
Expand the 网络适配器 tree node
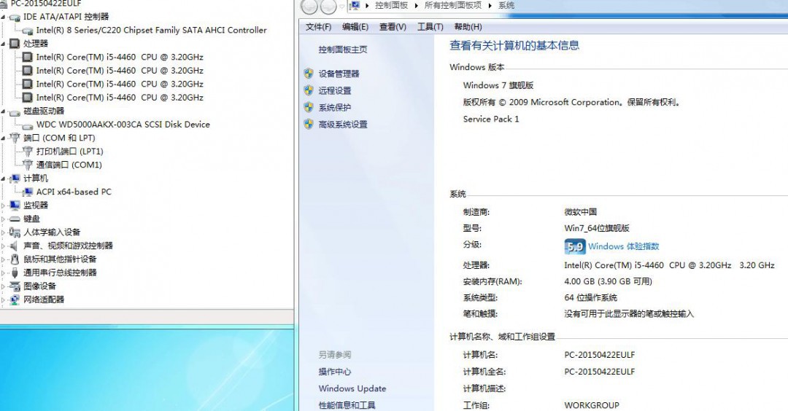(3, 300)
